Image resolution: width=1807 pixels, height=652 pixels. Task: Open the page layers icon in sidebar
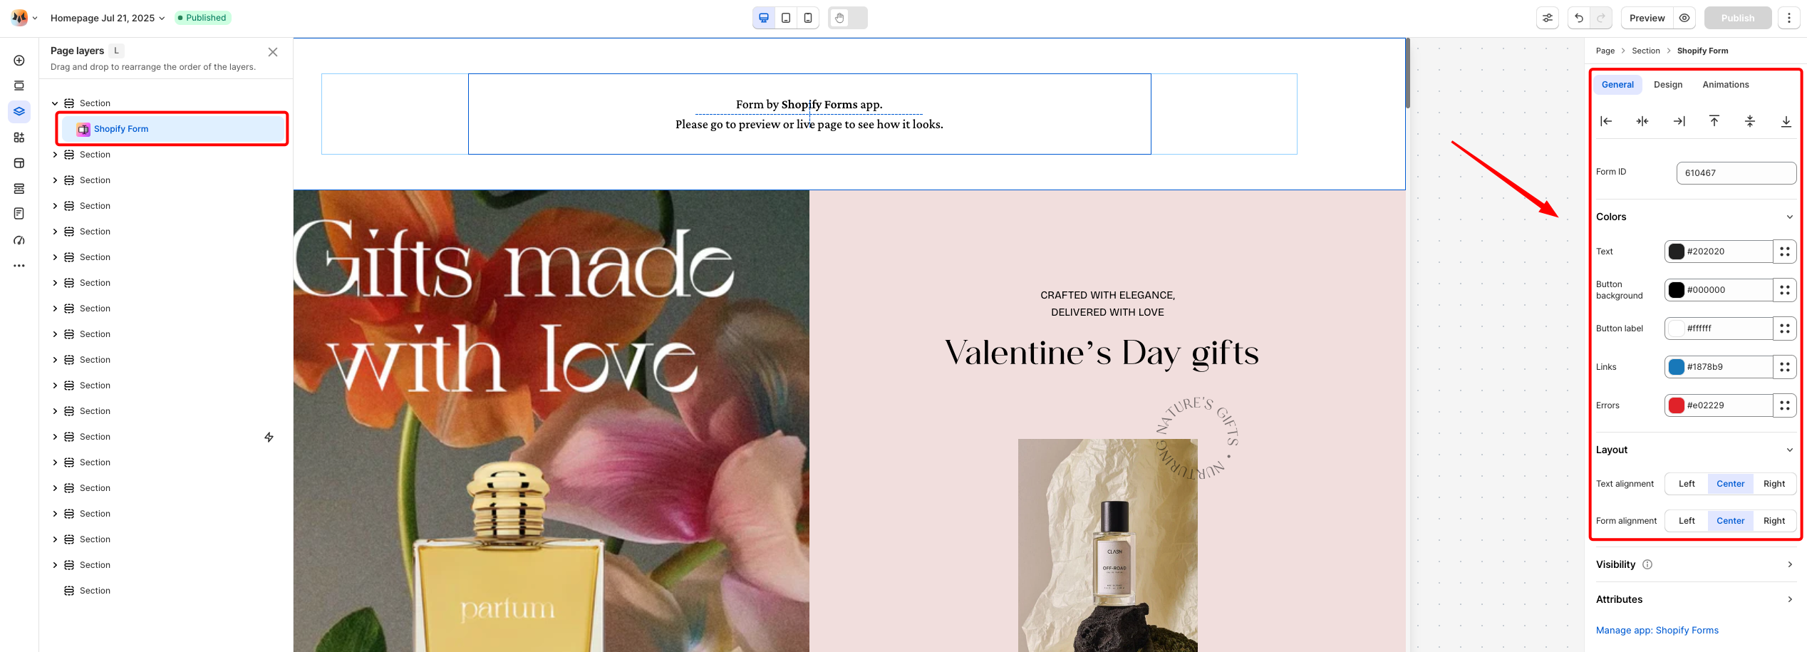(x=19, y=111)
